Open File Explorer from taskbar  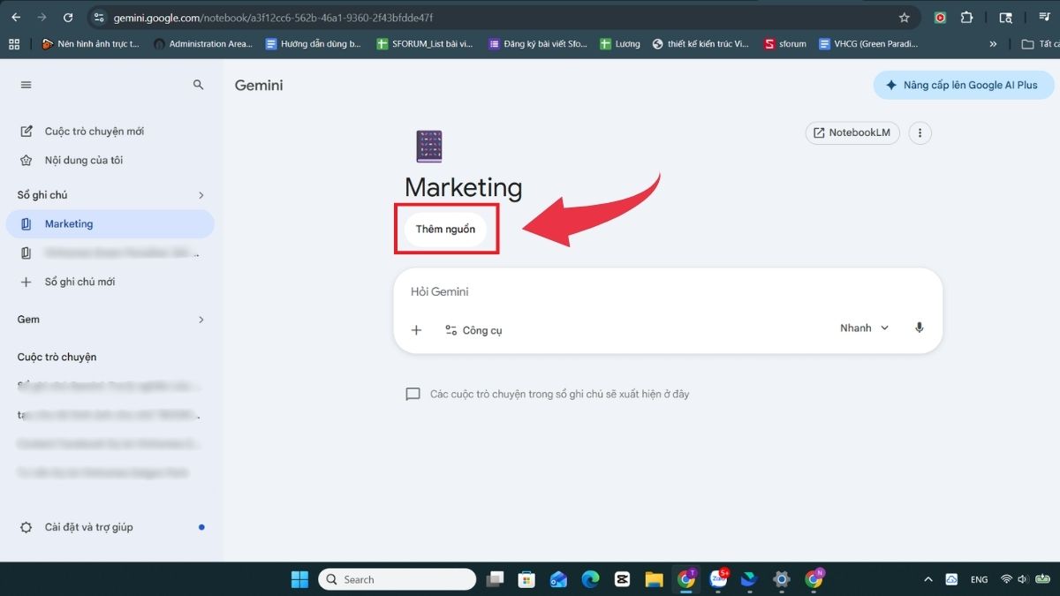pyautogui.click(x=654, y=579)
